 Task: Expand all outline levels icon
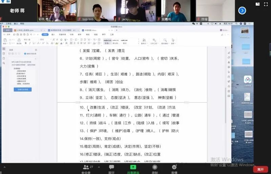pos(9,54)
